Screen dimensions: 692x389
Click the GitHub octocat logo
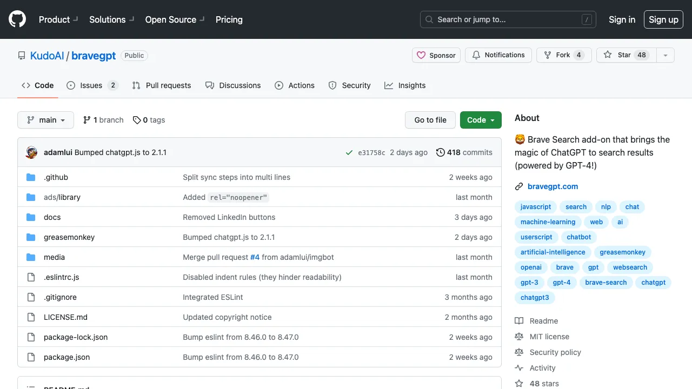[x=17, y=19]
